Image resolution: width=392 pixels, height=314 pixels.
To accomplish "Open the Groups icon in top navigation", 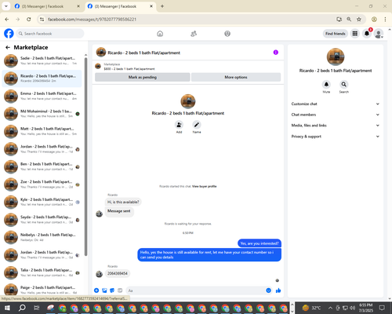I will tap(227, 34).
